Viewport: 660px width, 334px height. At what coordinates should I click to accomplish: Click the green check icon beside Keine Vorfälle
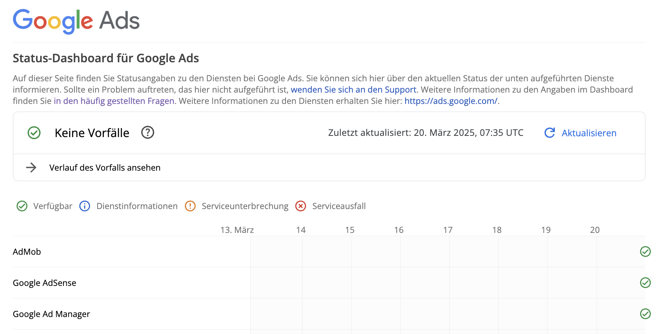pyautogui.click(x=34, y=133)
